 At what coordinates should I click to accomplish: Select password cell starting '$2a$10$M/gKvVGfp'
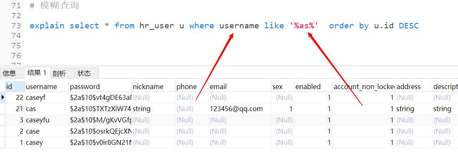tap(100, 120)
